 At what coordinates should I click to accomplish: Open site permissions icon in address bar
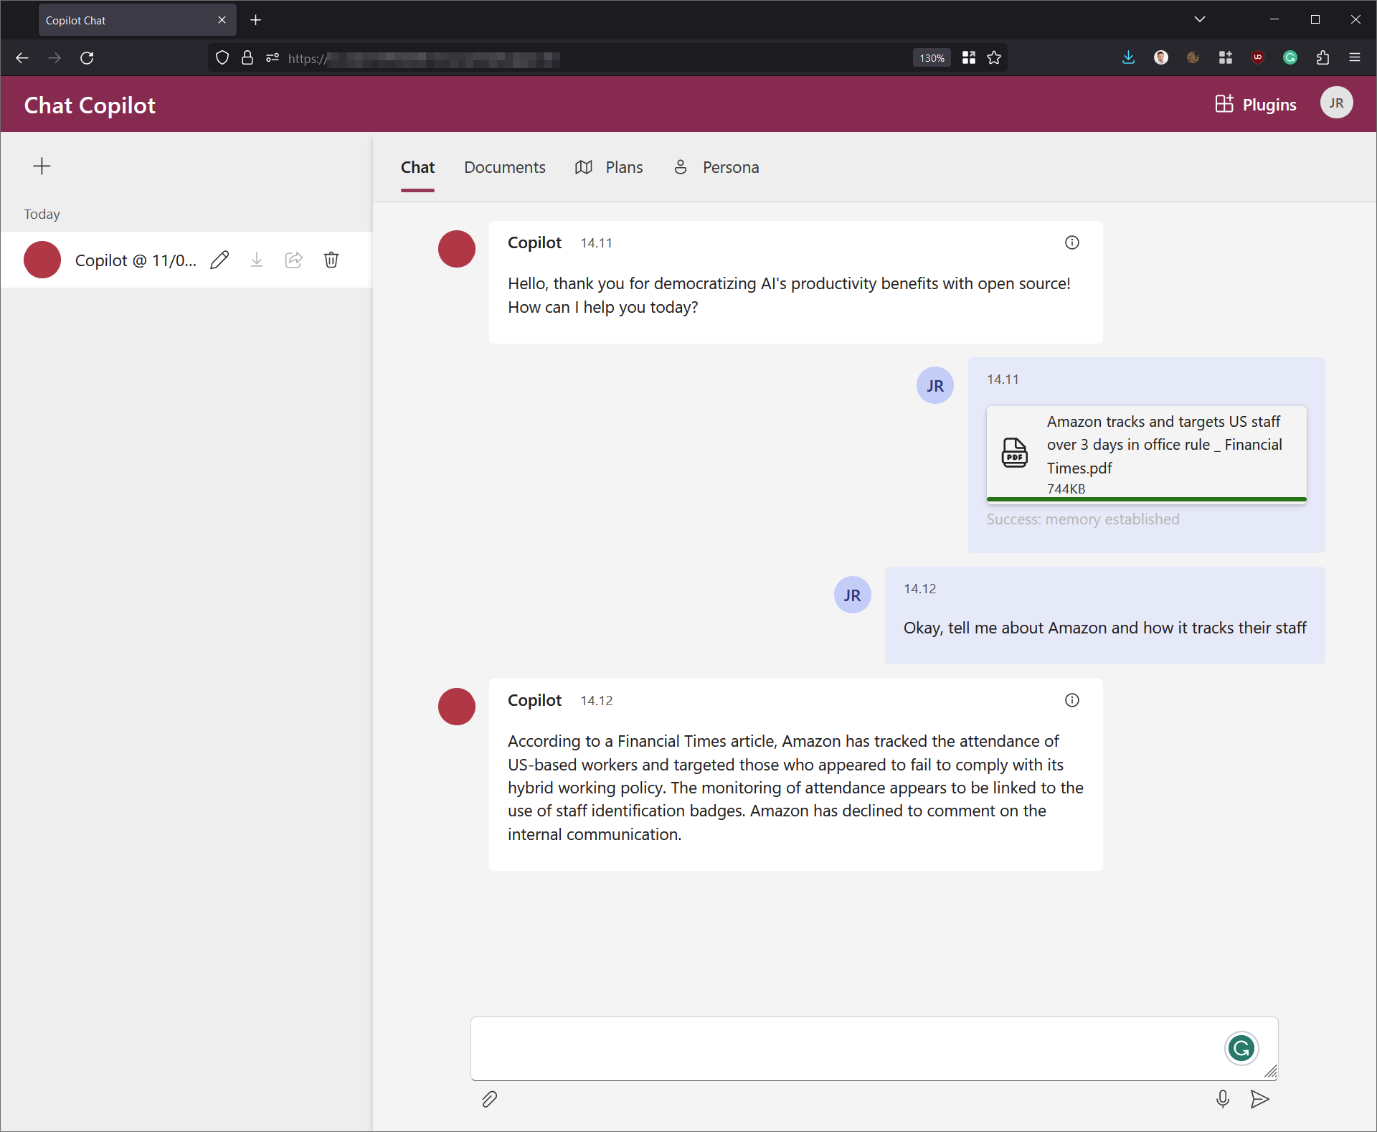pyautogui.click(x=273, y=58)
